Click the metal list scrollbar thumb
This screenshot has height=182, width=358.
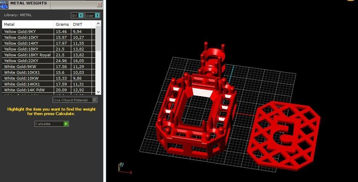(98, 38)
